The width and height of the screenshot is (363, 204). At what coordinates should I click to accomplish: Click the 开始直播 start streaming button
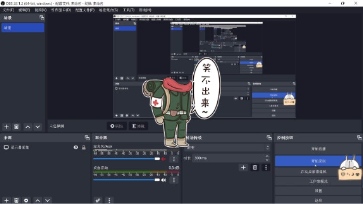pos(318,149)
